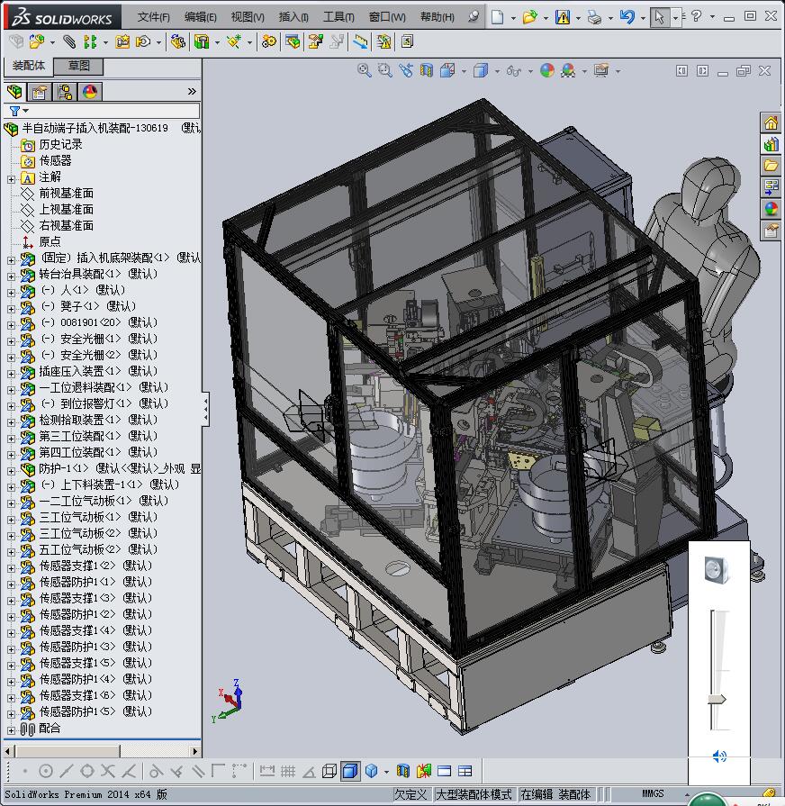The width and height of the screenshot is (785, 806).
Task: Click the Zoom to Fit magnifier icon
Action: (365, 71)
